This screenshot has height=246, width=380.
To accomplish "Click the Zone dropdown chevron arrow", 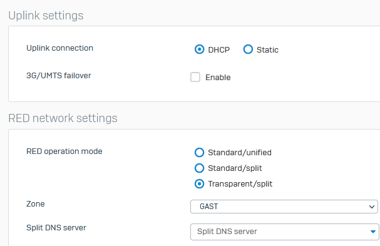I will click(371, 207).
